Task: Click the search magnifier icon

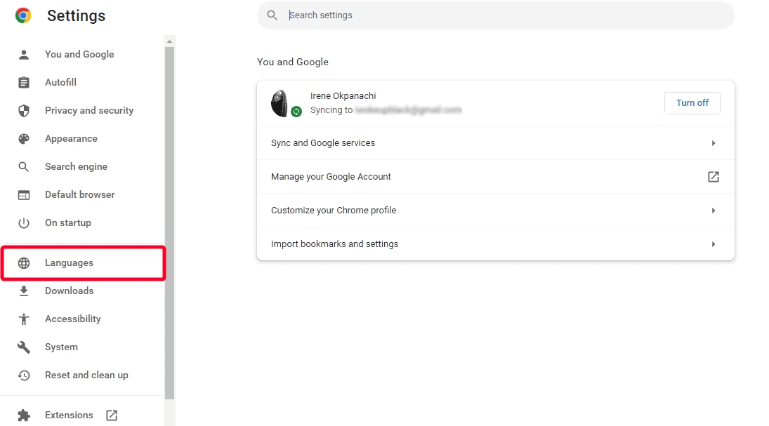Action: pos(272,15)
